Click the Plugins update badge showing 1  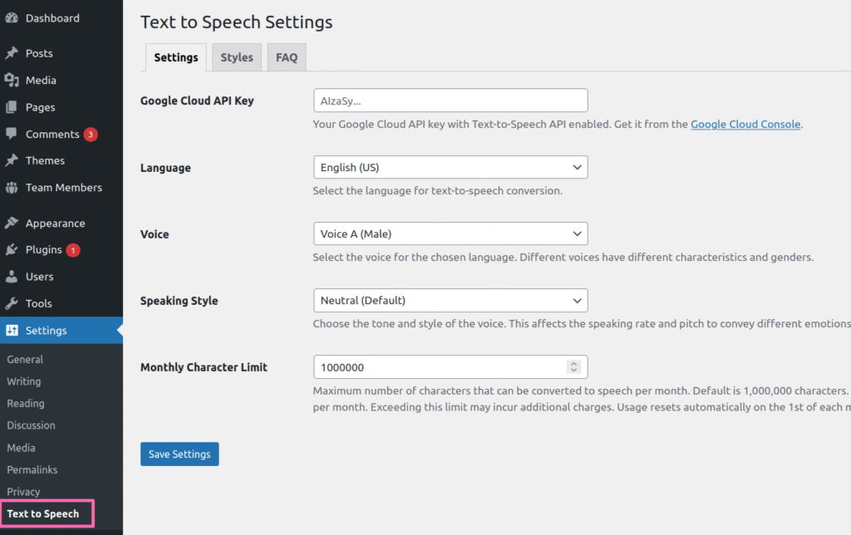(x=73, y=250)
